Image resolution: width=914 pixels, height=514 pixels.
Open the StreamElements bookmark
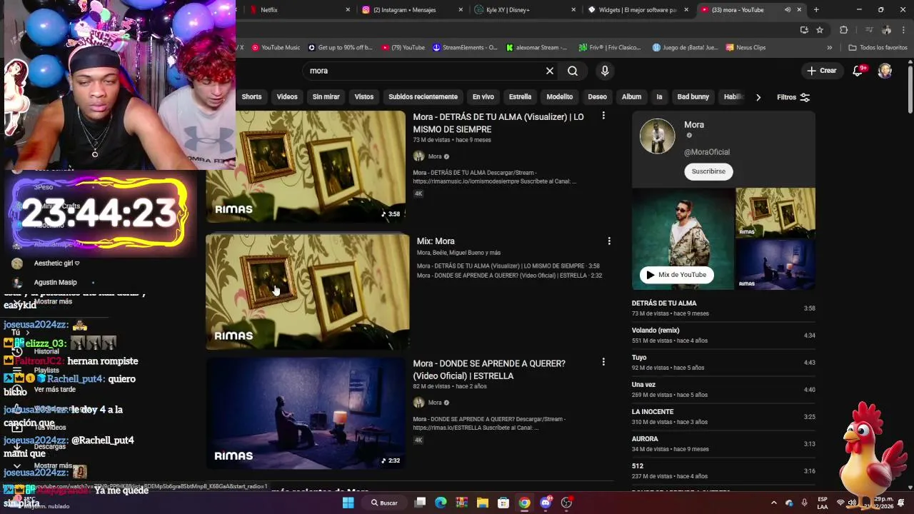coord(465,48)
